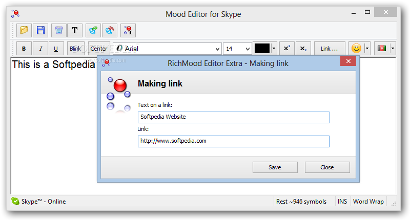Apply subscript formatting

pos(303,49)
